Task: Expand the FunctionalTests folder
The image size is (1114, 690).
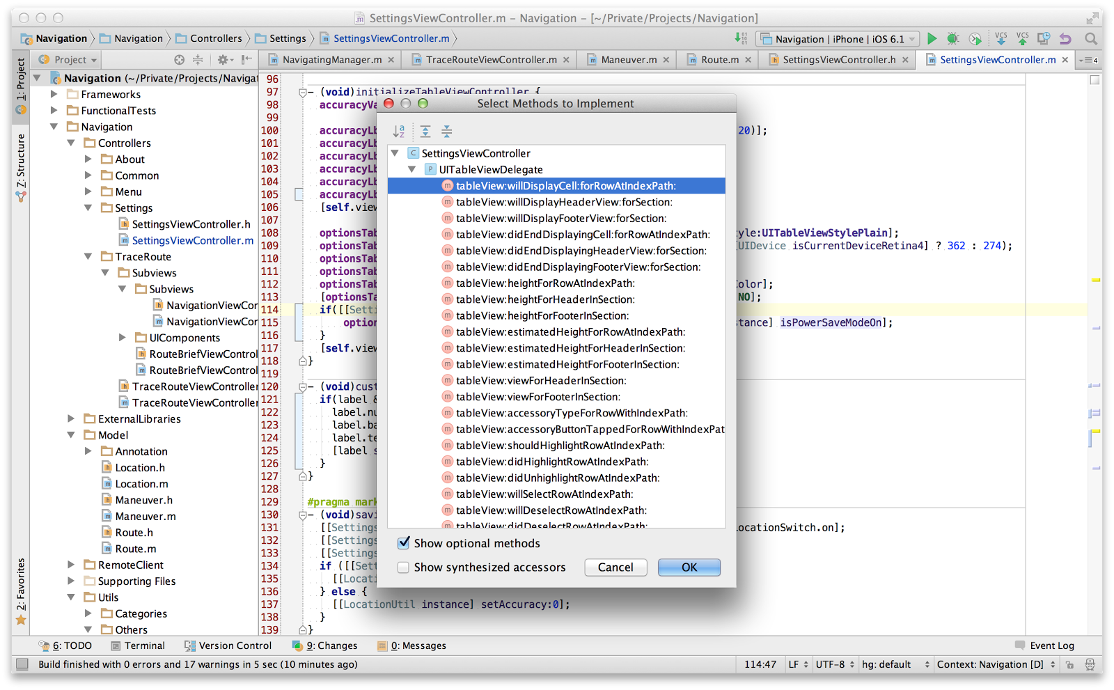Action: click(54, 110)
